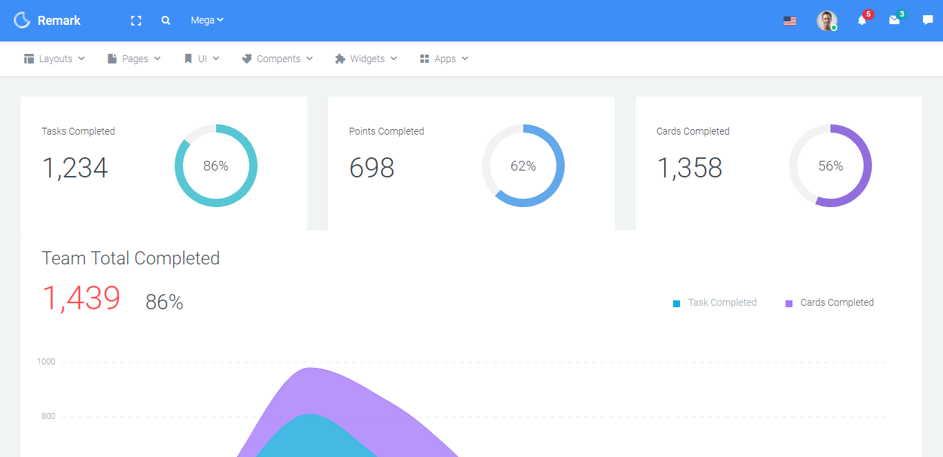Screen dimensions: 943x457
Task: Expand the Mega dropdown menu
Action: tap(207, 20)
